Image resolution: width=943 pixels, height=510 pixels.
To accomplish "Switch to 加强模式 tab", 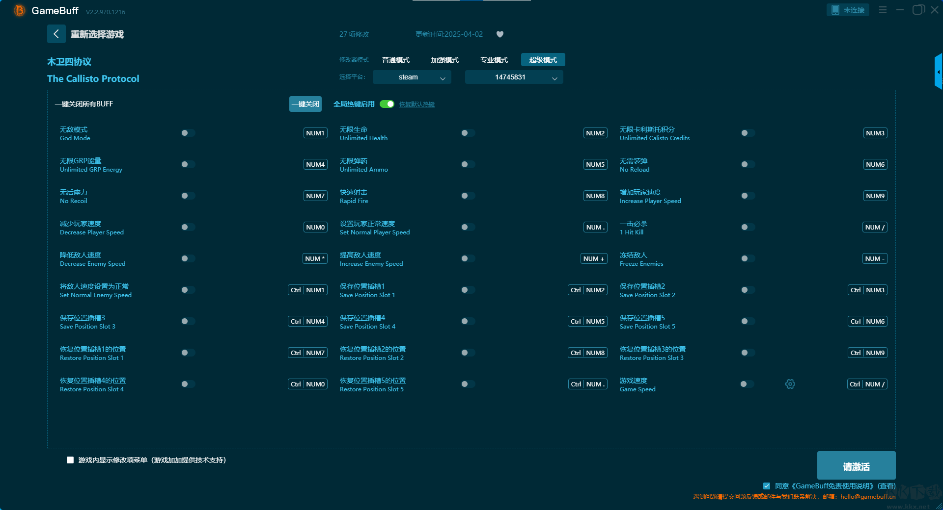I will point(445,60).
